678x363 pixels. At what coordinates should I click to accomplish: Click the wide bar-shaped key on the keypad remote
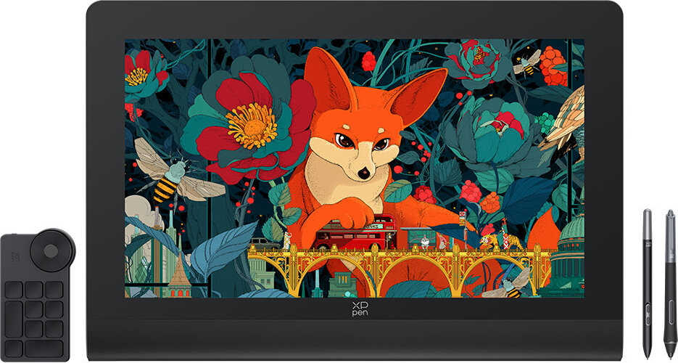point(44,348)
